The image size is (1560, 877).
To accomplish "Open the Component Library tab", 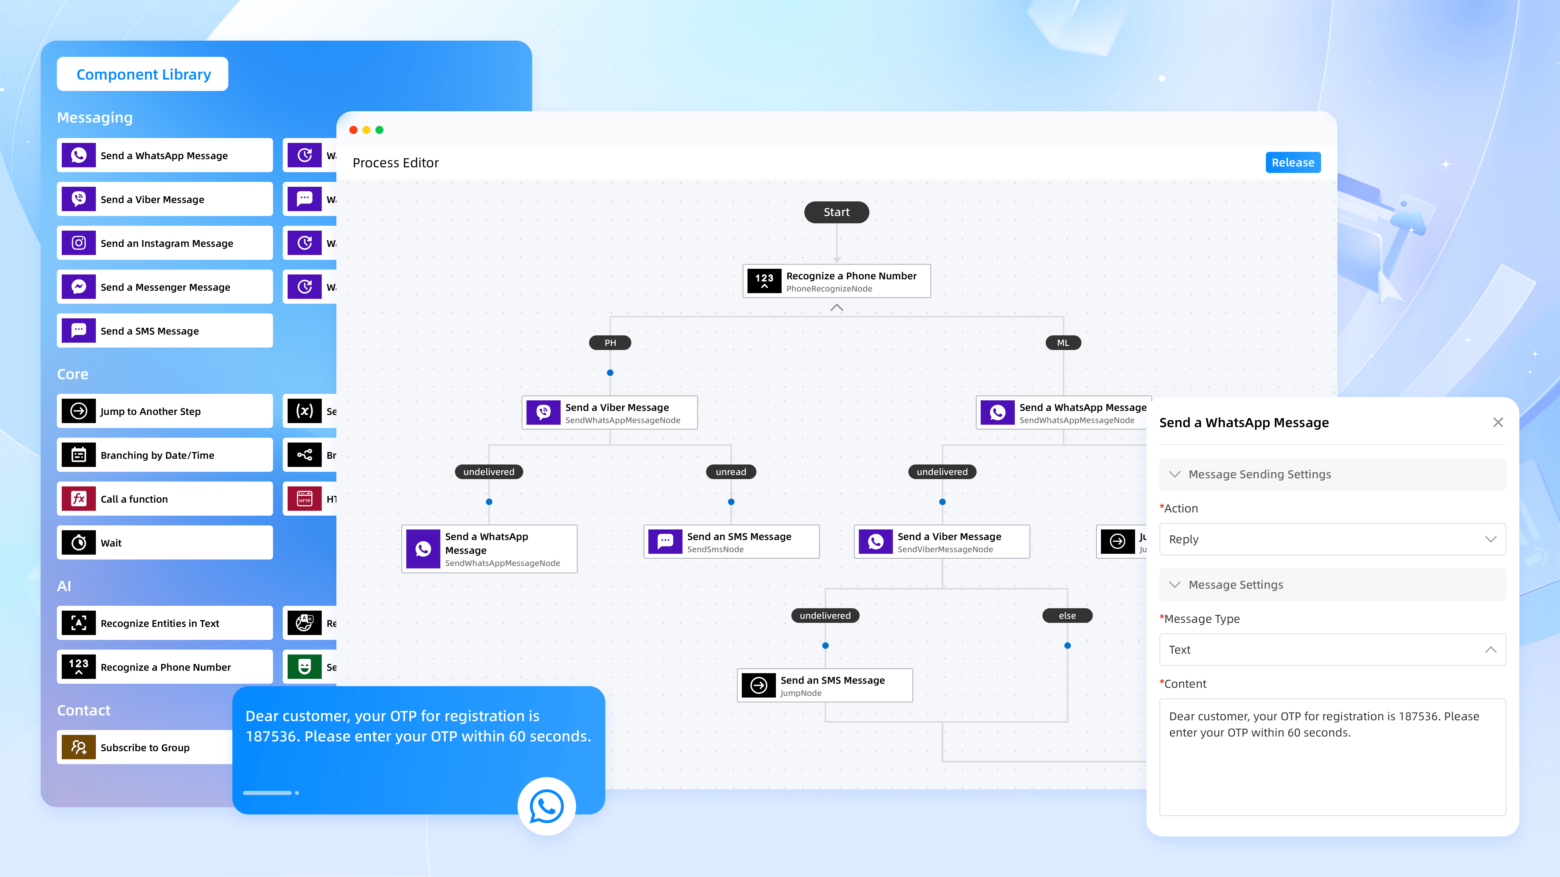I will tap(143, 74).
